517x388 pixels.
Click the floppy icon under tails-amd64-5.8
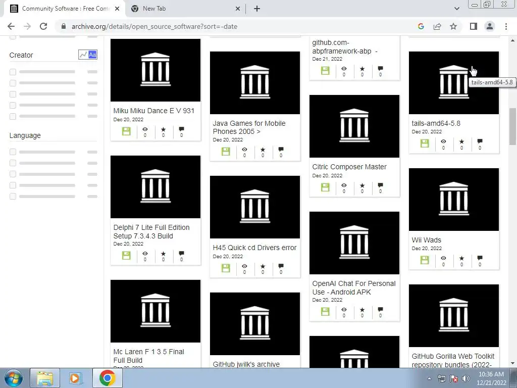425,143
